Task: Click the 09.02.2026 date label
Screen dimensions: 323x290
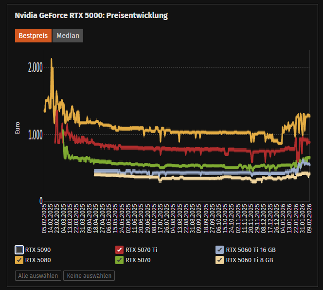Action: coord(309,218)
